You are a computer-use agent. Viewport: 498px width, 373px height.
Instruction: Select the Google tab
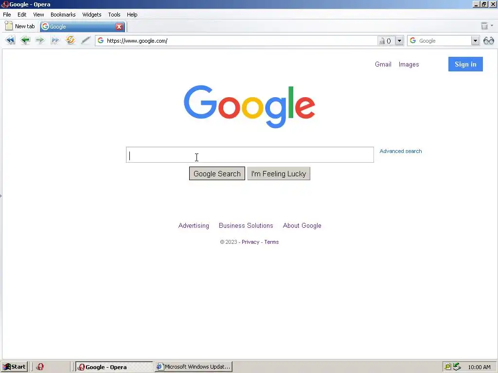82,27
